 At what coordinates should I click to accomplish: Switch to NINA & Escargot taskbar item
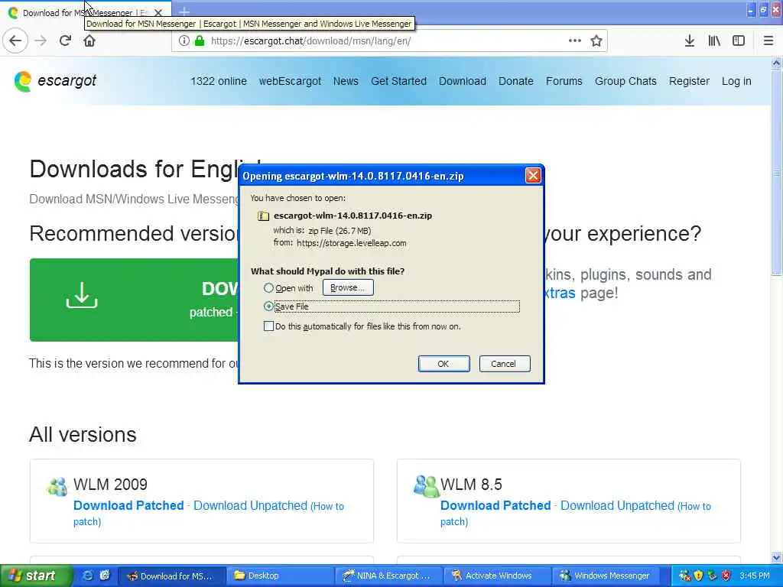[388, 576]
